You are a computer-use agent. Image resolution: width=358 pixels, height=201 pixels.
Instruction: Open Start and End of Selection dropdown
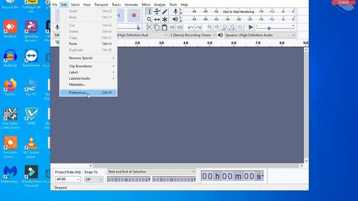(151, 171)
